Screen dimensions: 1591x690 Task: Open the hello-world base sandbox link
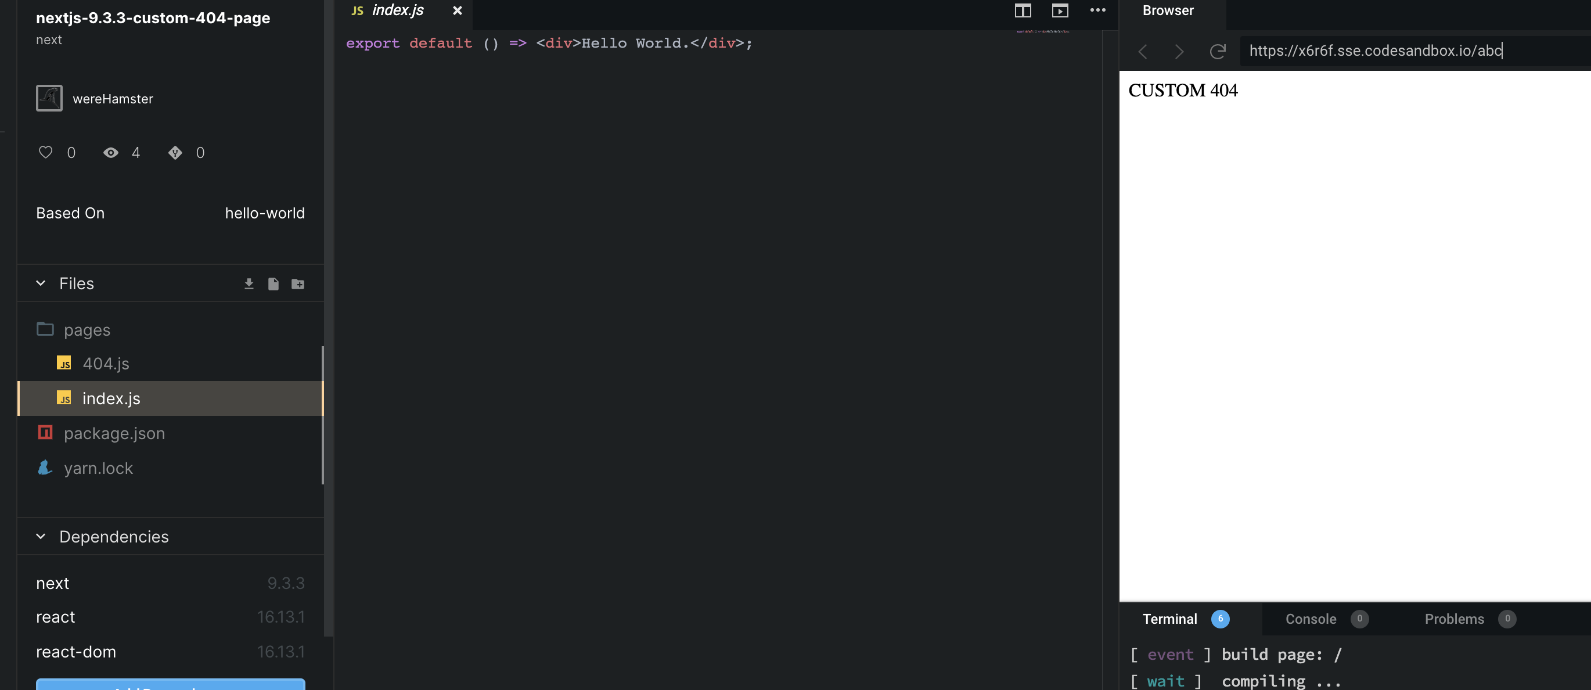(264, 213)
